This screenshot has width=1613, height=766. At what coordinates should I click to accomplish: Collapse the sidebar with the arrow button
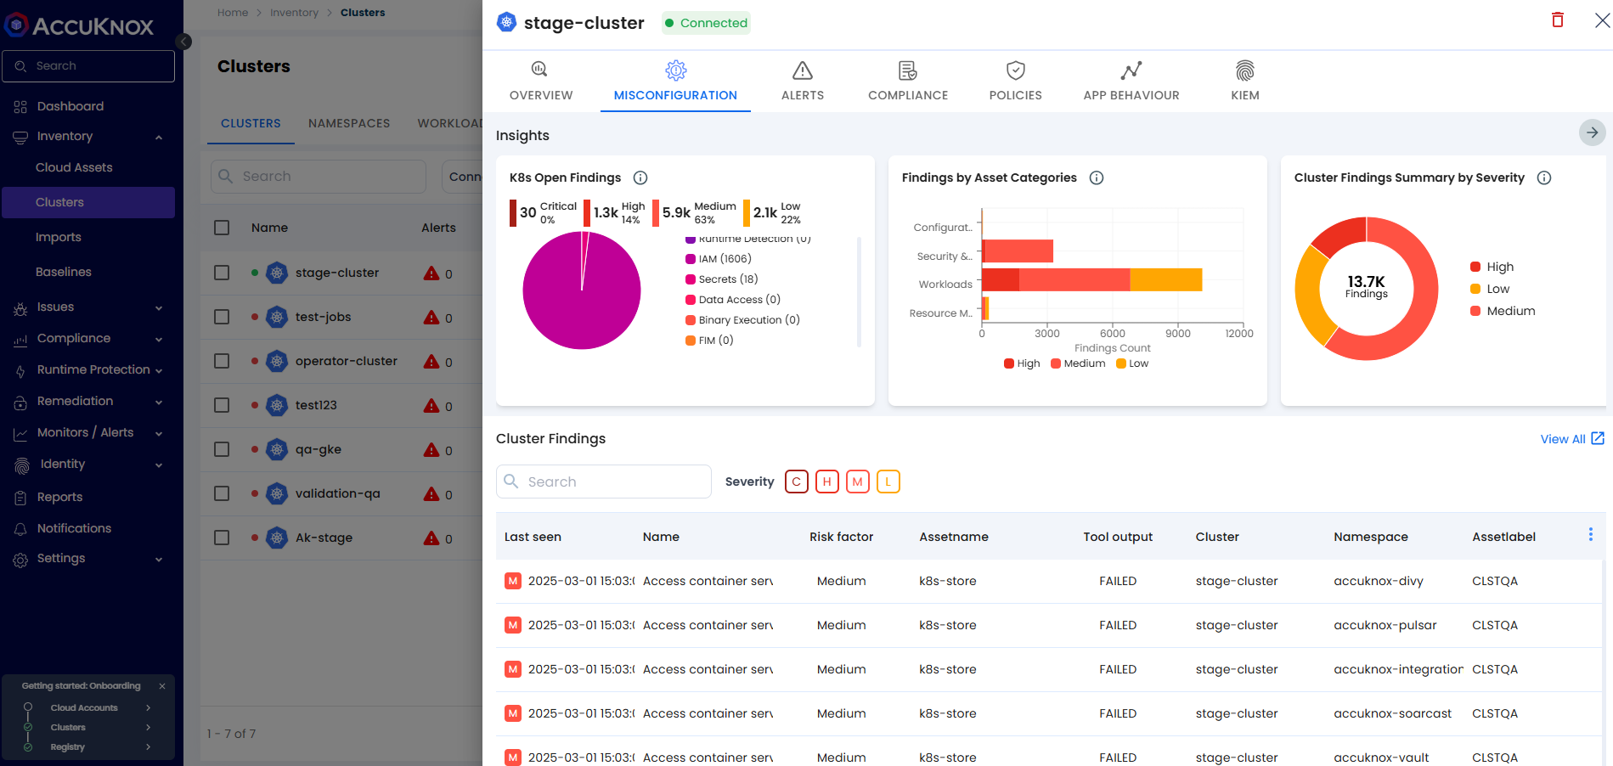click(x=183, y=42)
